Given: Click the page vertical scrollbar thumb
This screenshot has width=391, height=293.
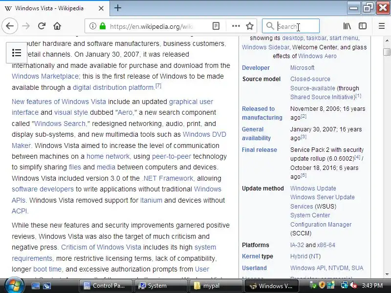Looking at the screenshot, I should (x=387, y=52).
